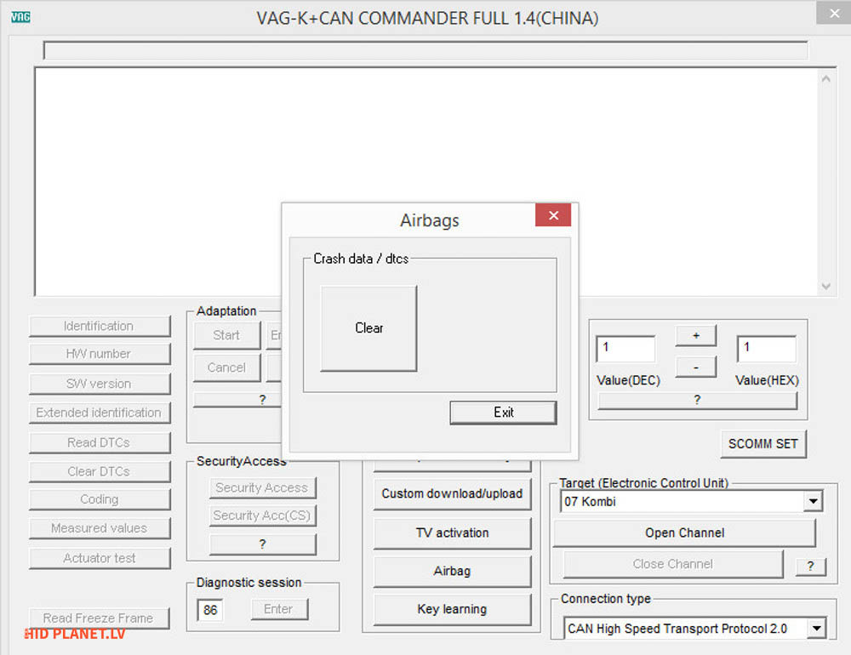Click the Extended identification button
Screen dimensions: 851x655
click(x=100, y=413)
